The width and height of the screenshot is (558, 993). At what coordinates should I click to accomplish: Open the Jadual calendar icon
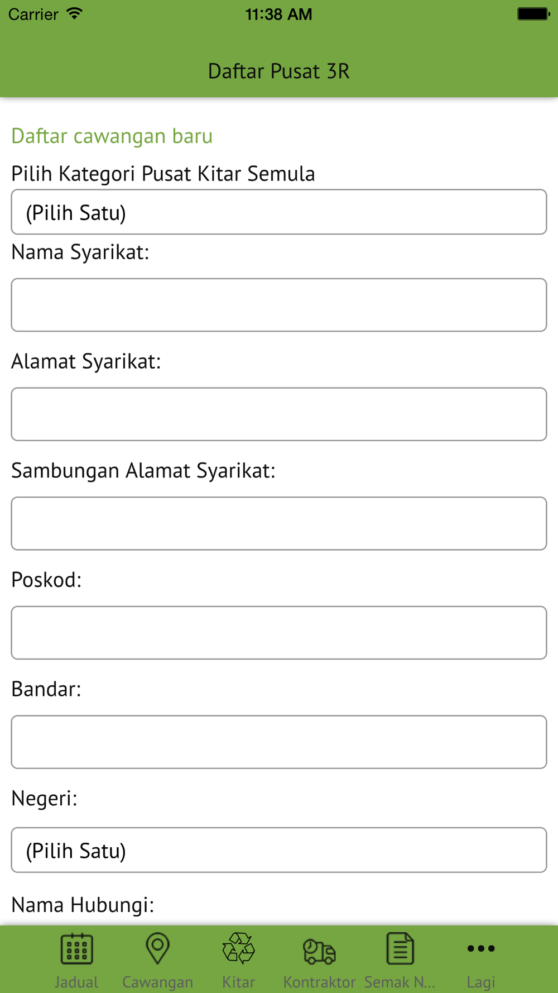(x=76, y=948)
